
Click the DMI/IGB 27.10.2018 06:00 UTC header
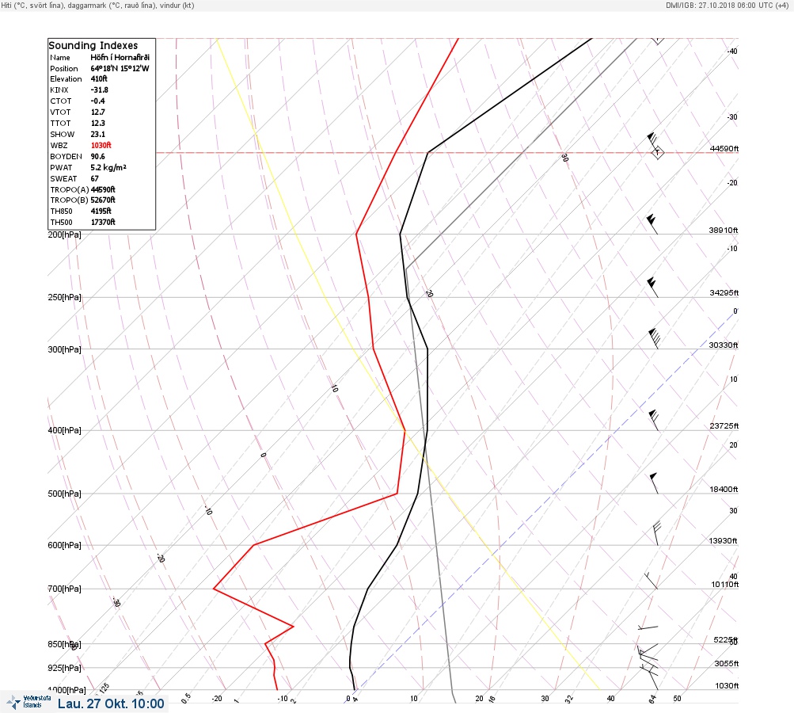point(728,6)
